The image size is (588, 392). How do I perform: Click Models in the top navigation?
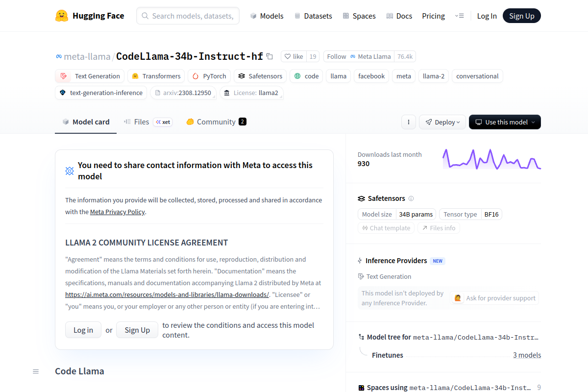(x=267, y=16)
